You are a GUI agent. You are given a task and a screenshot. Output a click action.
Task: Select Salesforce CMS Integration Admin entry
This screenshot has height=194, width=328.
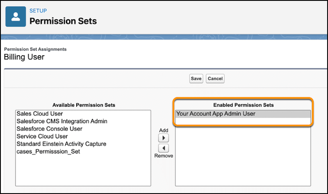[83, 121]
